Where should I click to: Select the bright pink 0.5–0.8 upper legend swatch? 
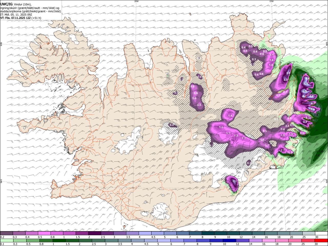click(x=44, y=233)
